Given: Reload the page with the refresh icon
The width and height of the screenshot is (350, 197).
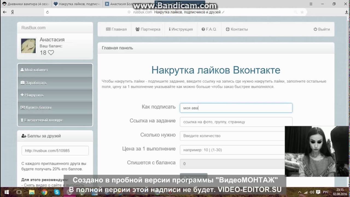Looking at the screenshot, I should click(48, 12).
